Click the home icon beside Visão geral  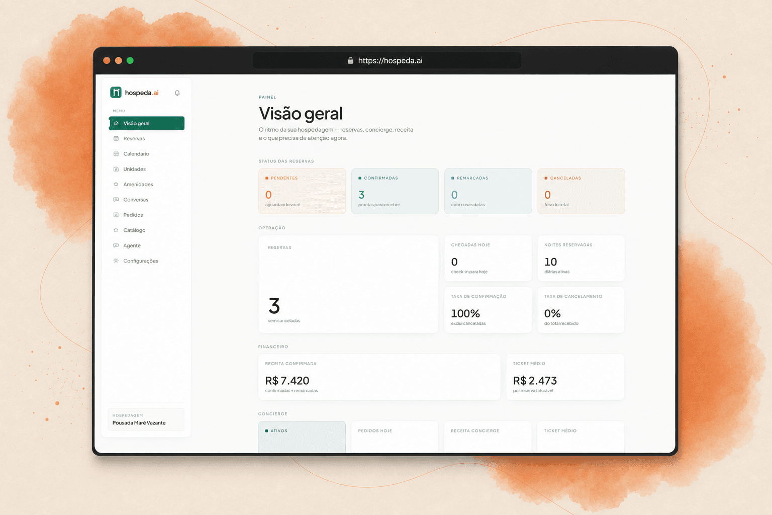click(116, 123)
